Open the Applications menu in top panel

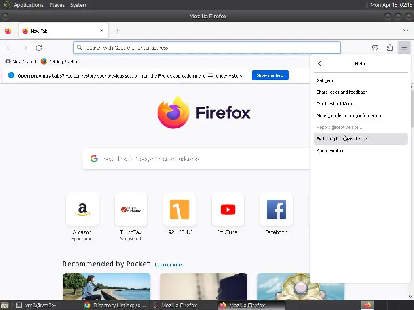[x=29, y=5]
